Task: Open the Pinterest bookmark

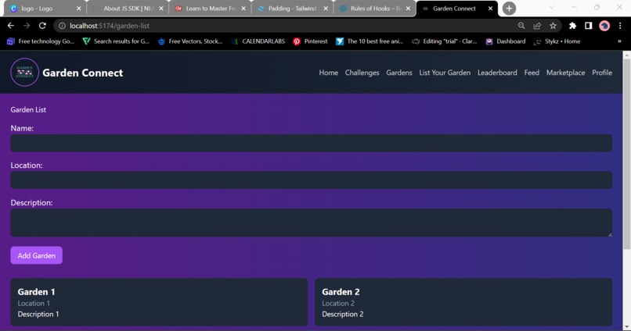Action: 310,41
